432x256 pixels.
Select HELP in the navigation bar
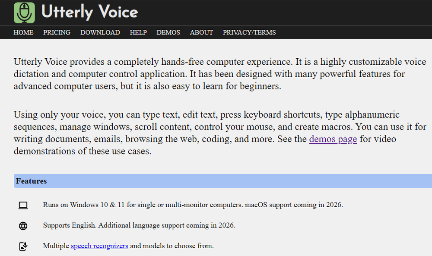tap(138, 32)
